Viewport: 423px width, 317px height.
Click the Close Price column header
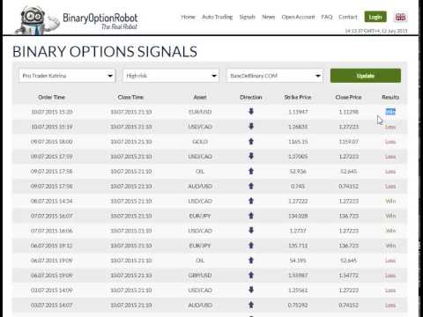click(348, 97)
